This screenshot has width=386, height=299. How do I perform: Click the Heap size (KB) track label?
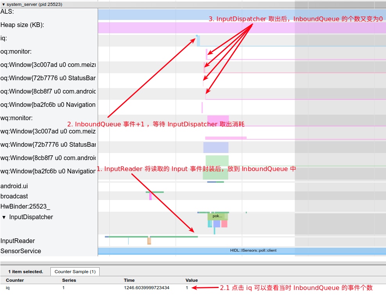pyautogui.click(x=22, y=25)
